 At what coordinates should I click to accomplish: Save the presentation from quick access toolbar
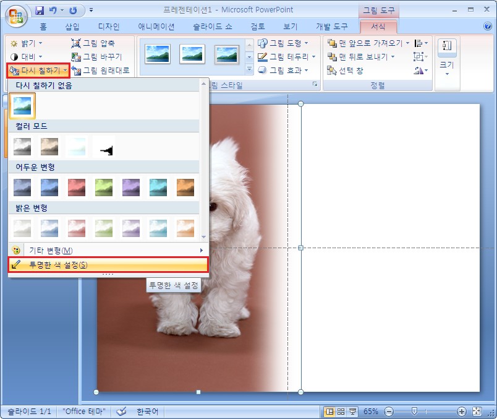click(40, 11)
